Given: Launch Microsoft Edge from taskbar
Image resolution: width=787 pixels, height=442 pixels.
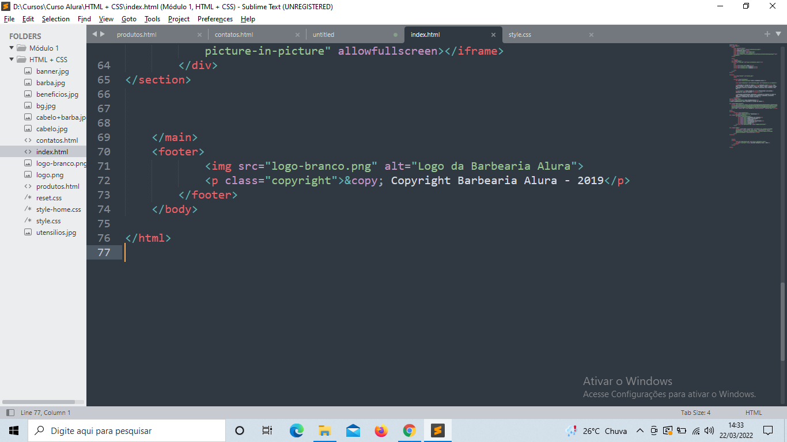Looking at the screenshot, I should [x=296, y=430].
